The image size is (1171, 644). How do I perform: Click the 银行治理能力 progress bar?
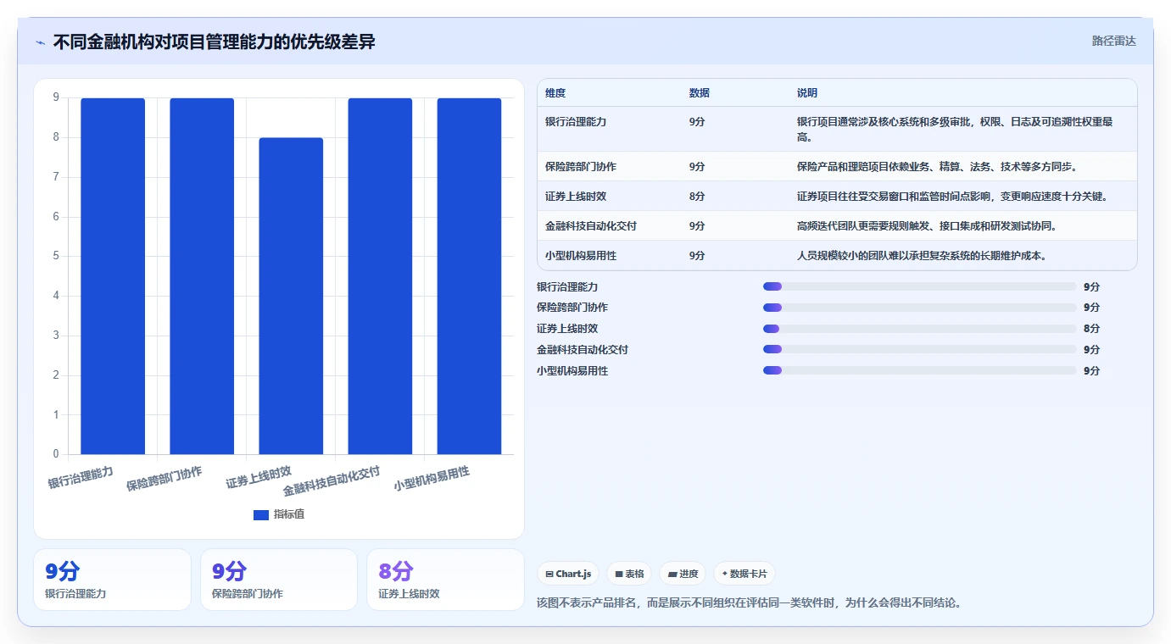click(x=919, y=287)
